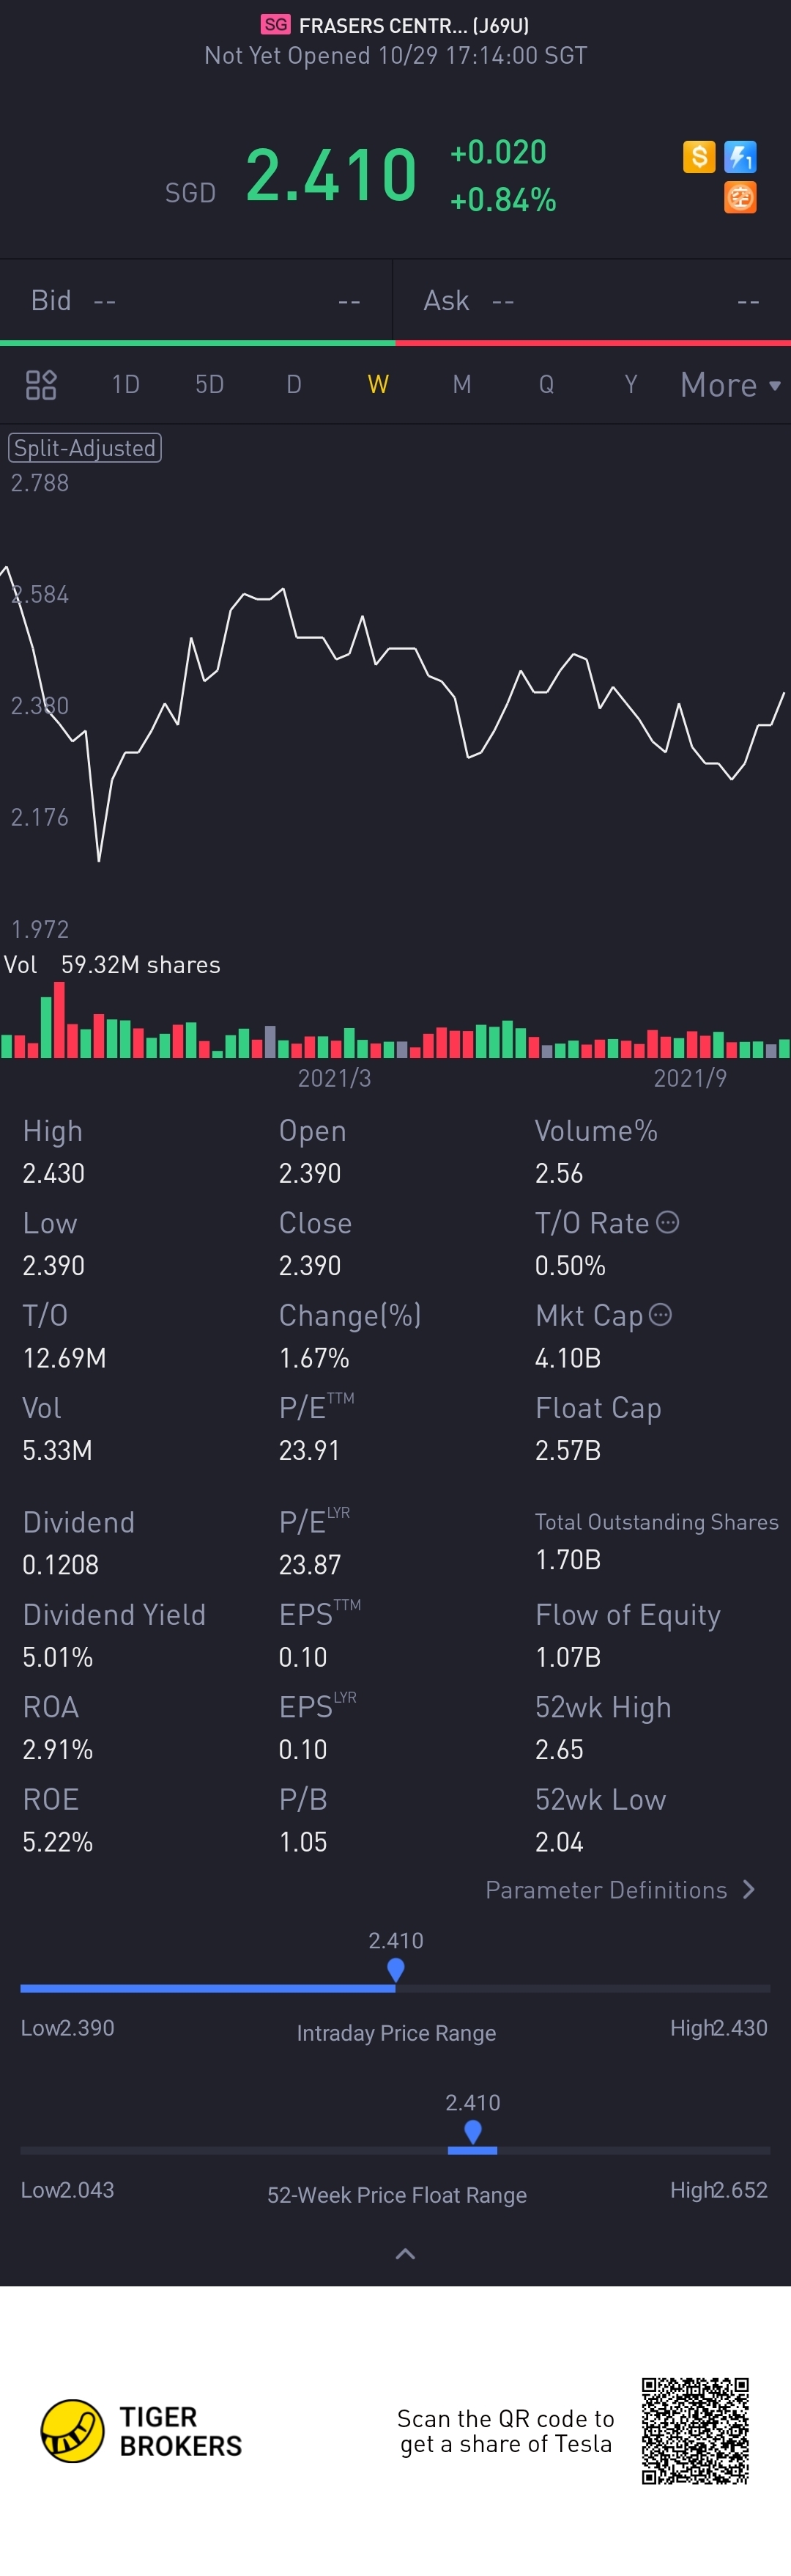The height and width of the screenshot is (2576, 791).
Task: Tap the info icon beside T/O Rate
Action: click(668, 1222)
